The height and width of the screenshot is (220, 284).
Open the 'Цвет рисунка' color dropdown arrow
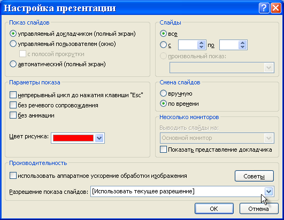click(99, 138)
